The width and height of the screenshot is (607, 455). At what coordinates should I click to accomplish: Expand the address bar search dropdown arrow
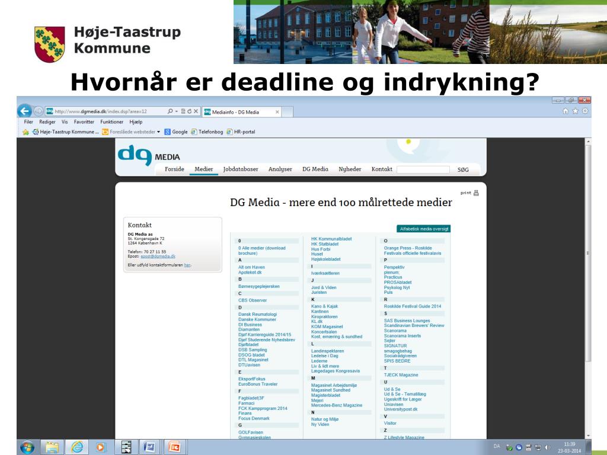click(177, 111)
